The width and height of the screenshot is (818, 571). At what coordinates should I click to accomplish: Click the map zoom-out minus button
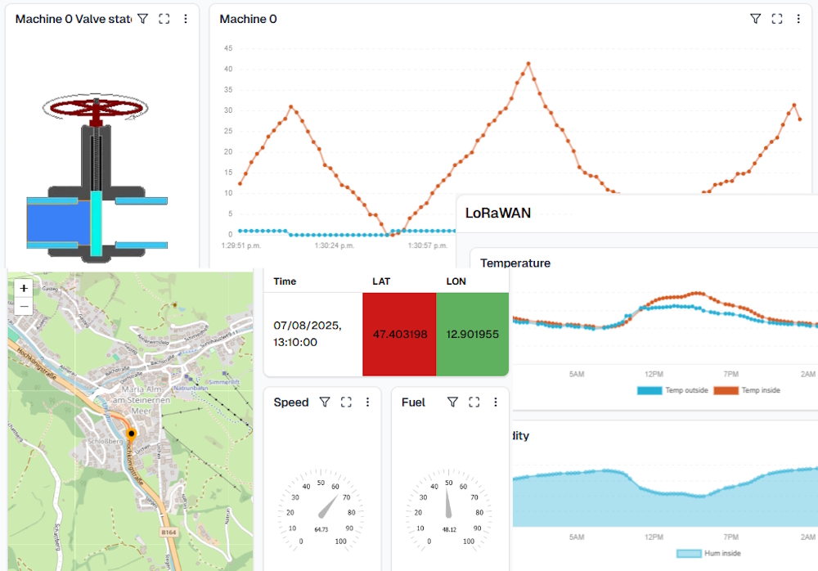pos(23,306)
